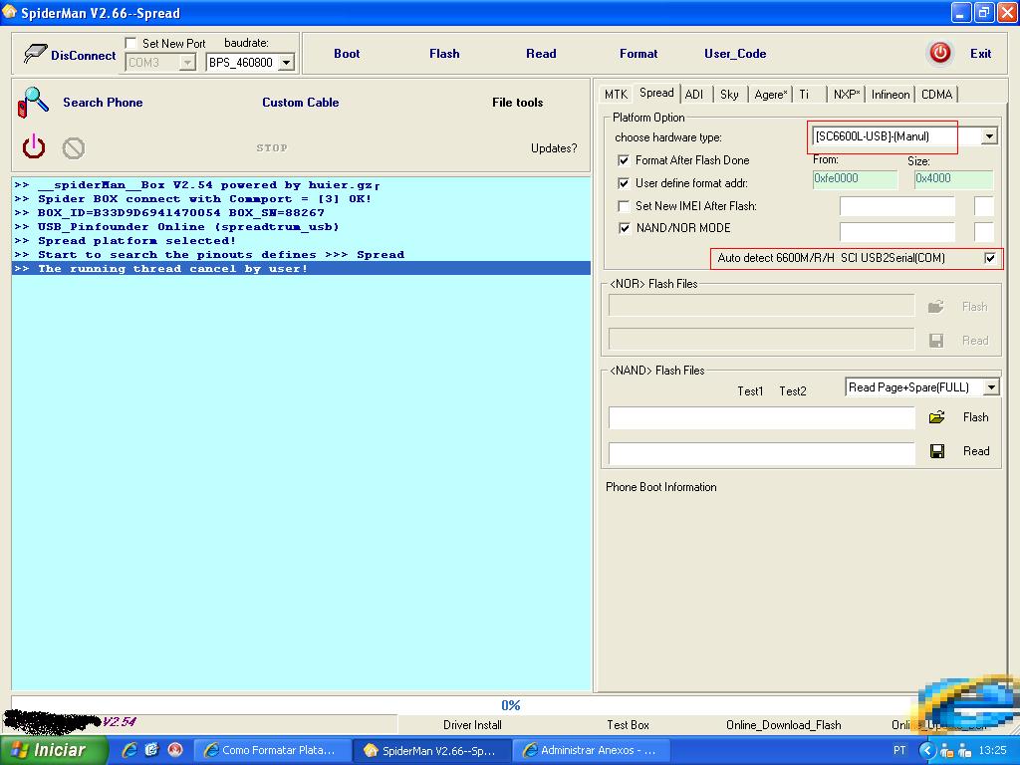This screenshot has width=1020, height=765.
Task: Click the red power icon below Search Phone
Action: pyautogui.click(x=34, y=147)
